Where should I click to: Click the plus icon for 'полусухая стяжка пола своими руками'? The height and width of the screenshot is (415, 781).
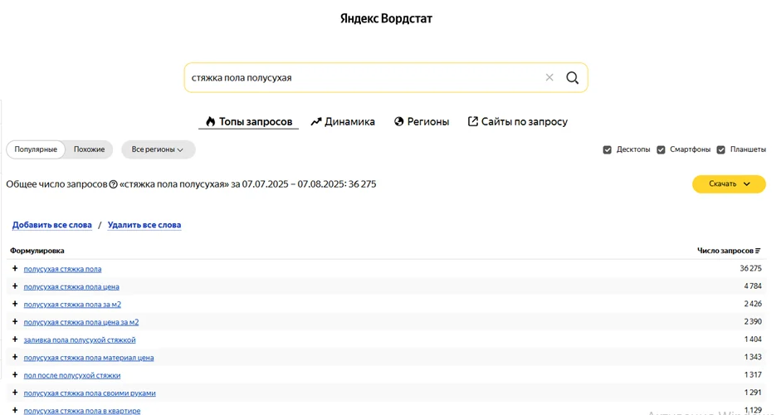coord(15,393)
